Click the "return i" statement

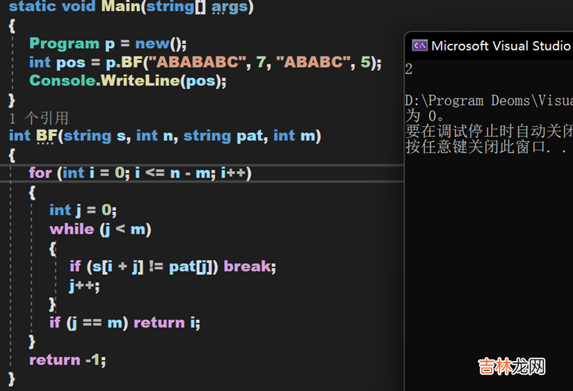coord(167,322)
